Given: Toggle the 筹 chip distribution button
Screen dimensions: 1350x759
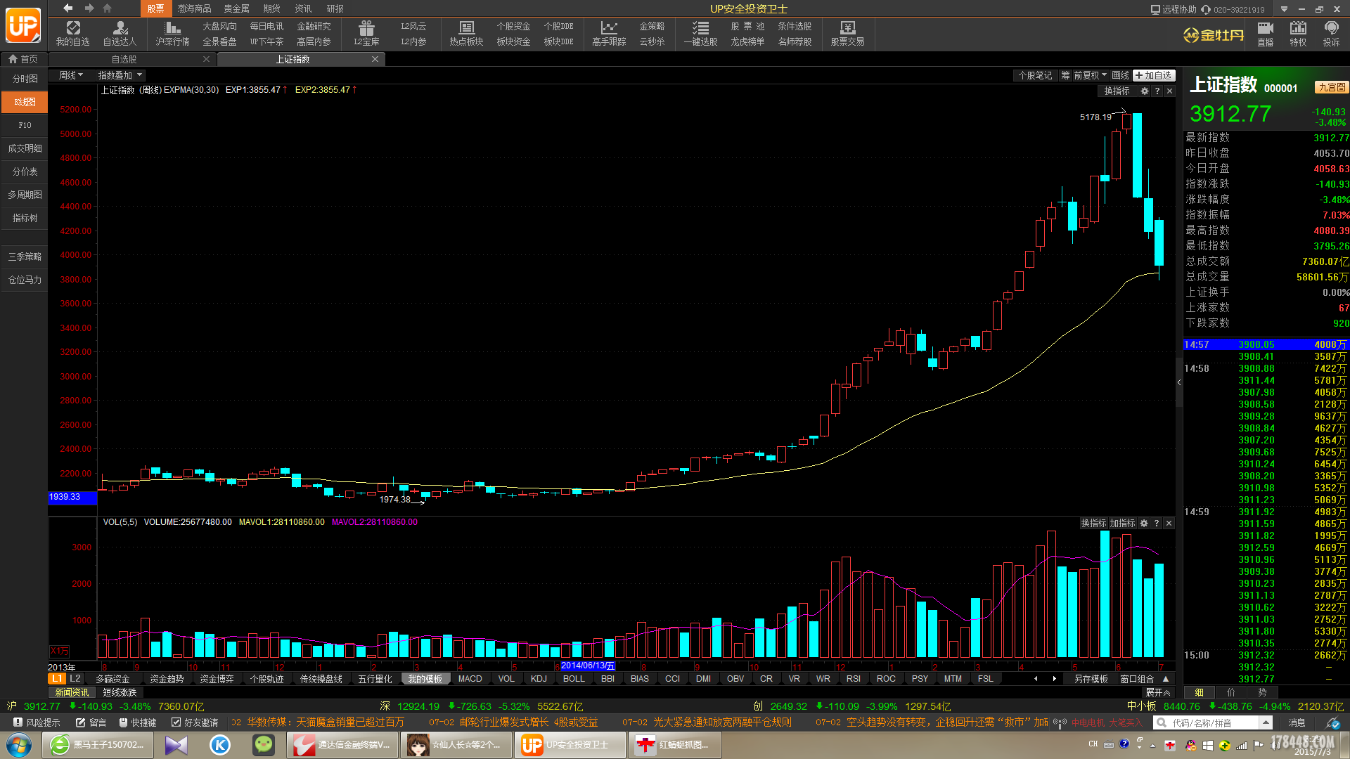Looking at the screenshot, I should click(x=1065, y=75).
